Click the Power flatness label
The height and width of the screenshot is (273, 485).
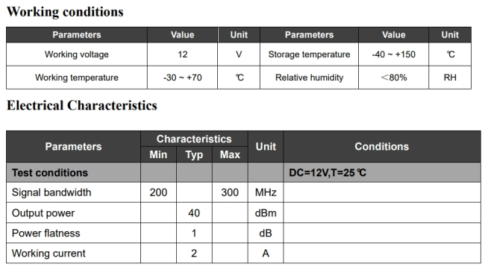click(46, 233)
